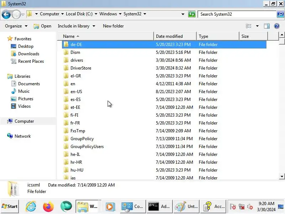Click the change view icon
Viewport: 285px width, 214px height.
[248, 26]
